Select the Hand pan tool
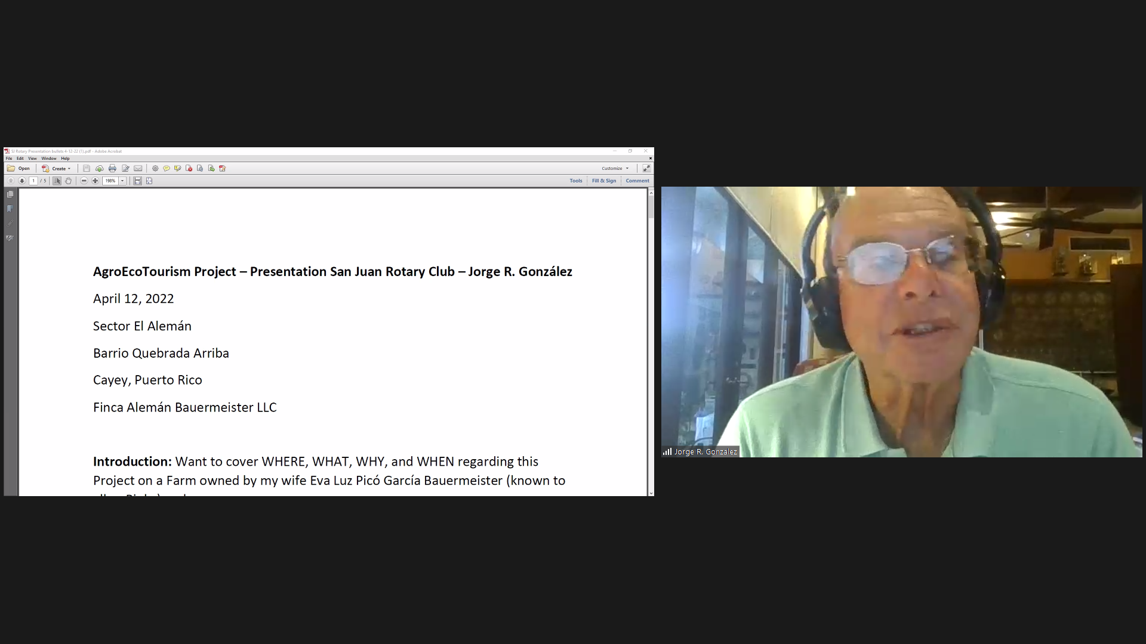This screenshot has height=644, width=1146. pyautogui.click(x=69, y=181)
